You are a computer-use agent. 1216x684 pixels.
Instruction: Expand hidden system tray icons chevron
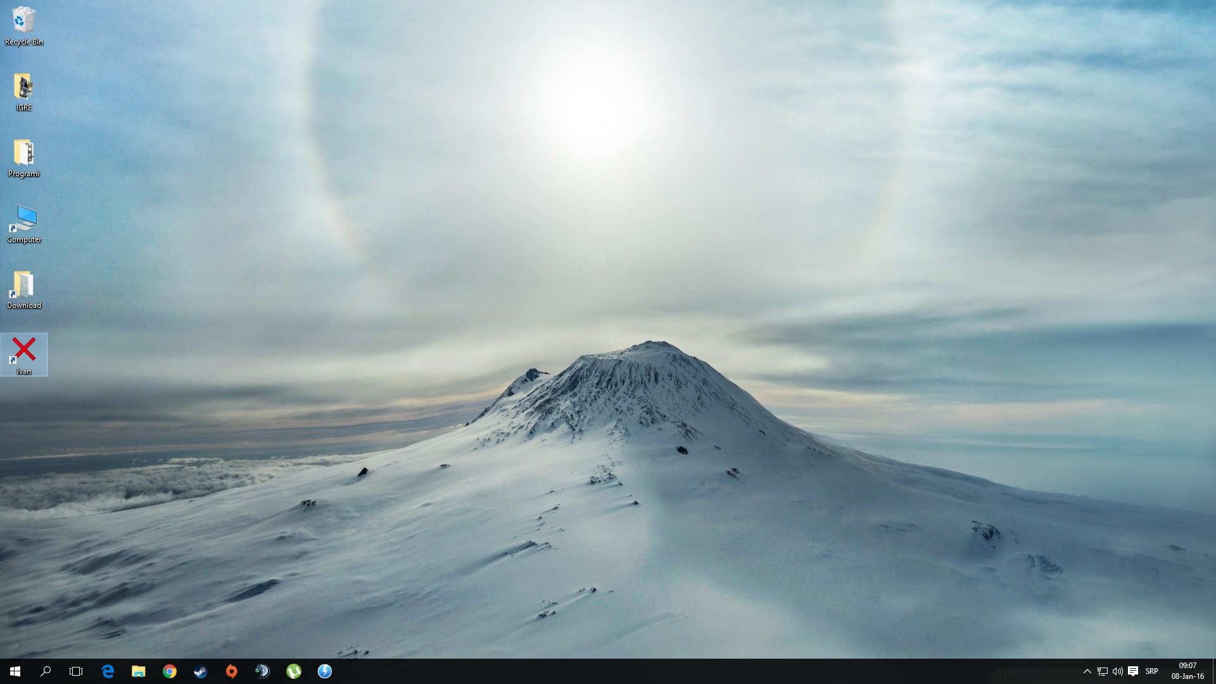1087,671
